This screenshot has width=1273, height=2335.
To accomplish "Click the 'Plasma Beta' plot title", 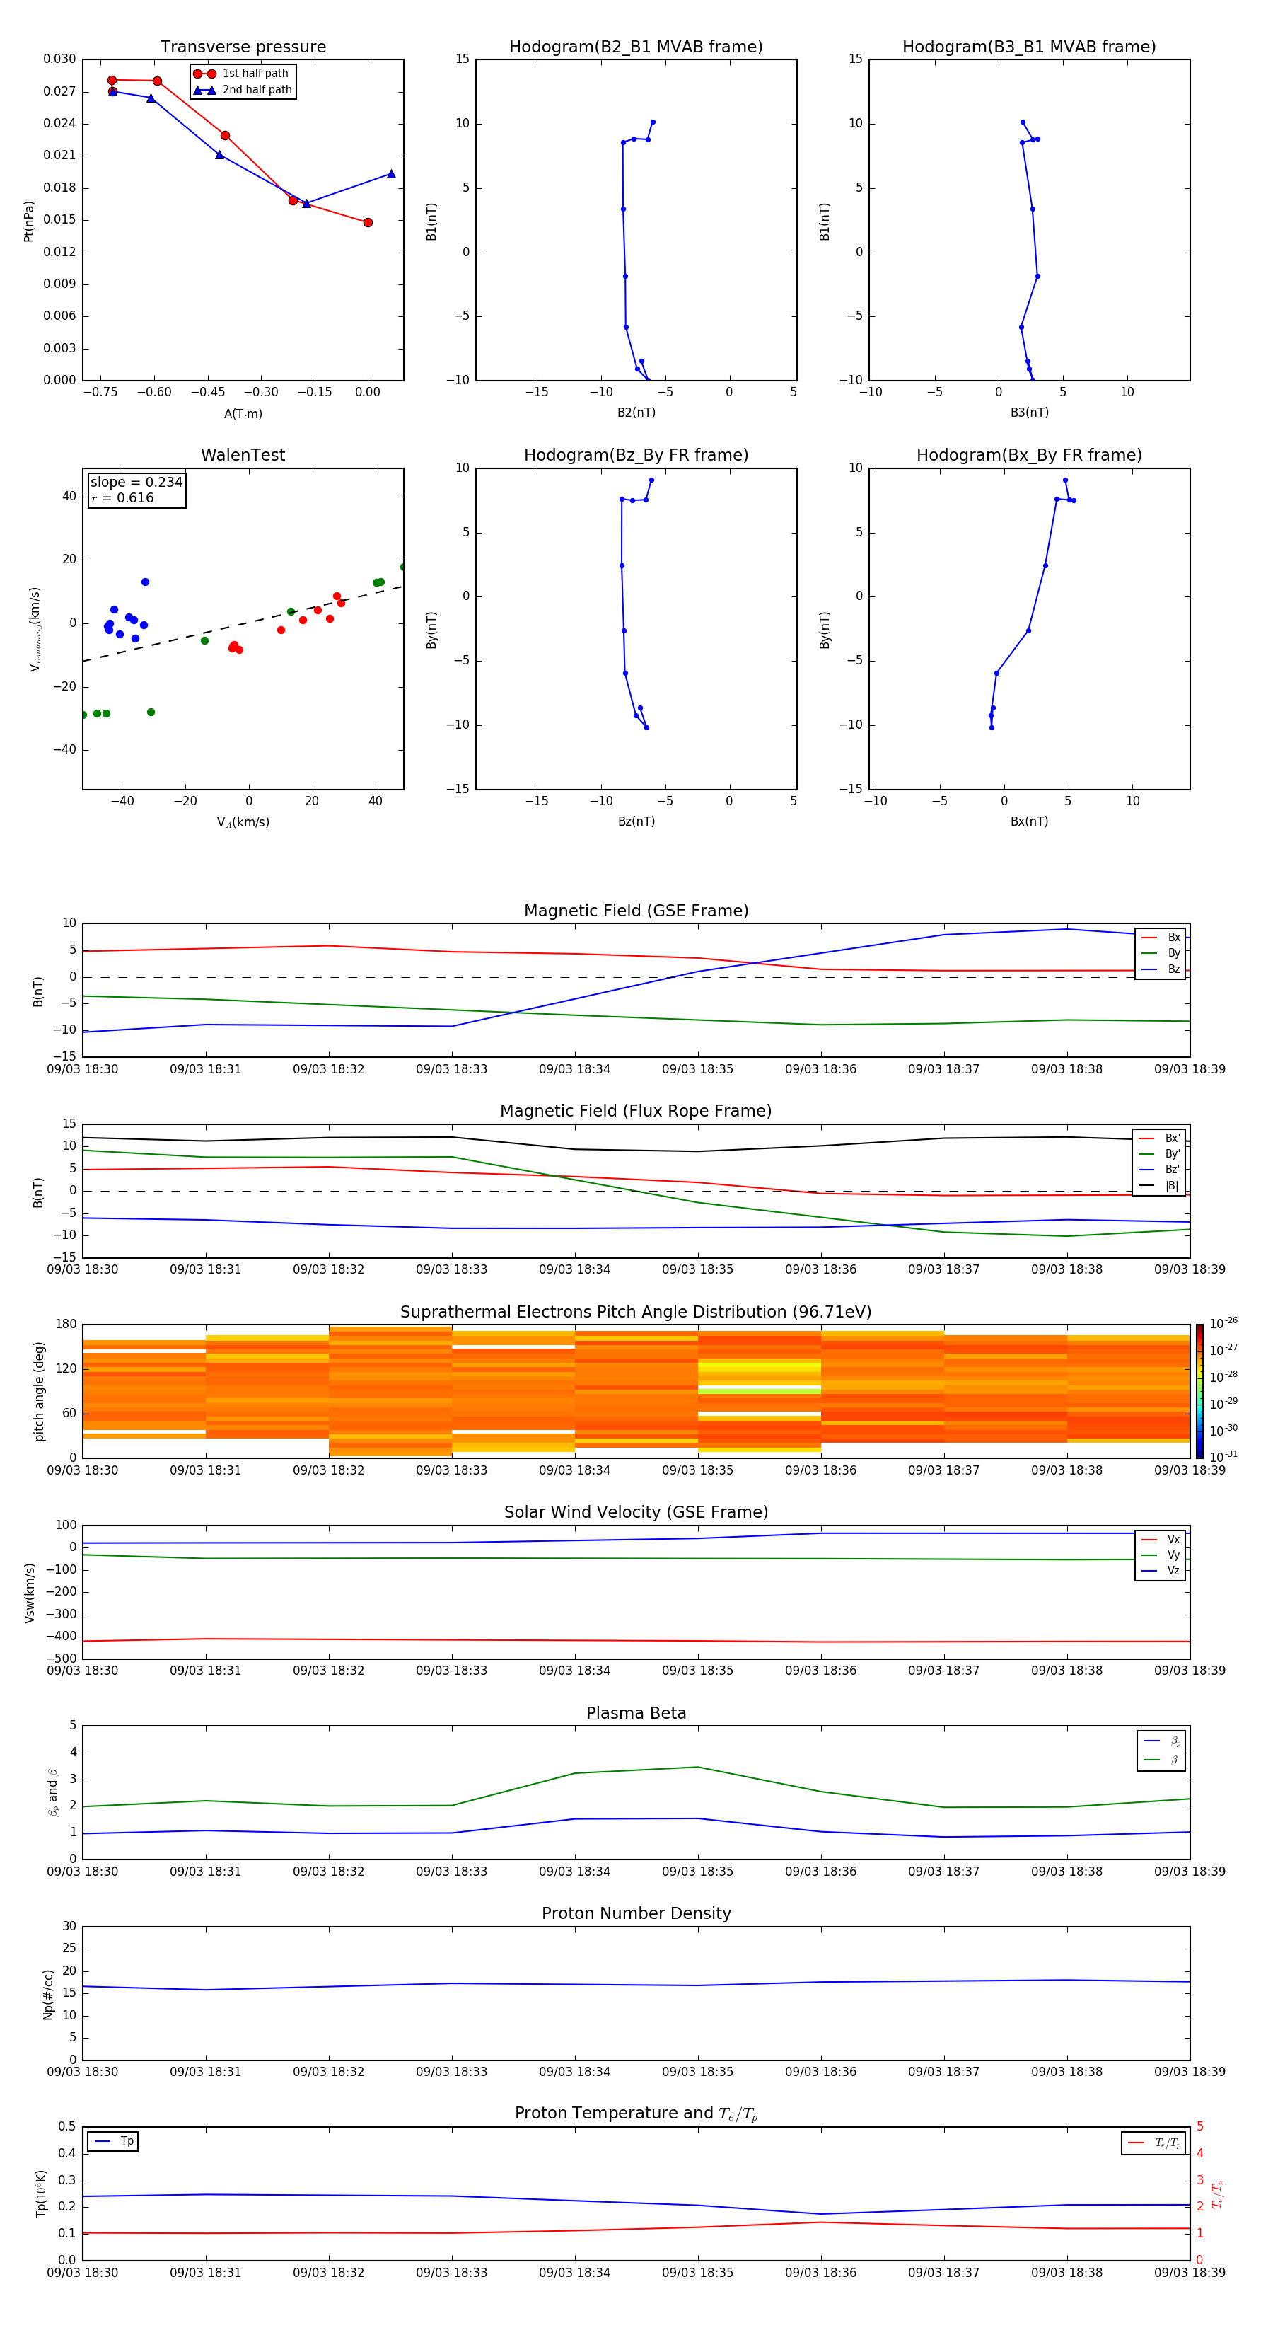I will tap(636, 1714).
